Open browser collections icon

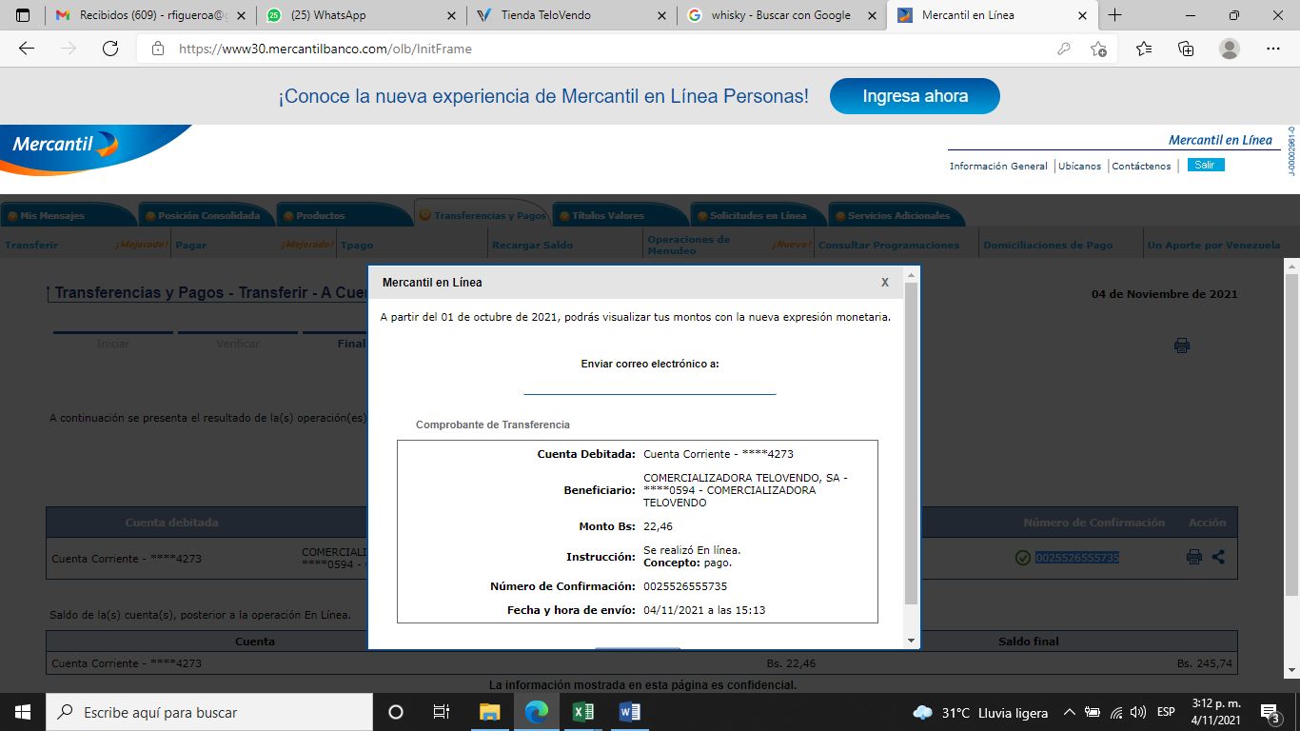click(1186, 49)
